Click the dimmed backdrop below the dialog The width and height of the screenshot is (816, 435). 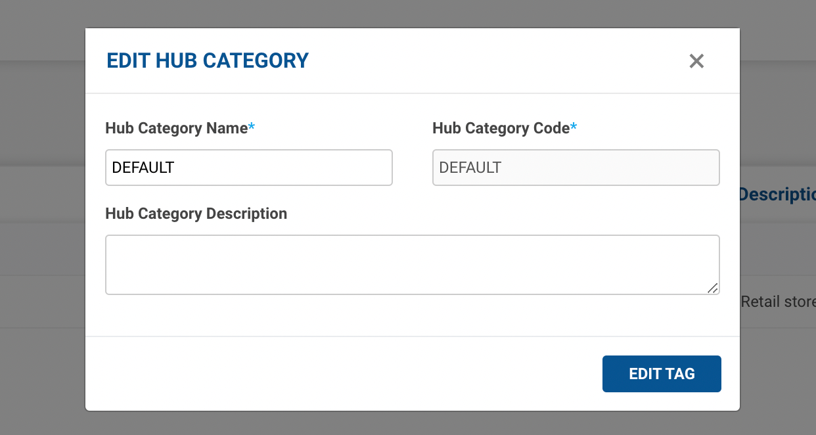tap(407, 424)
